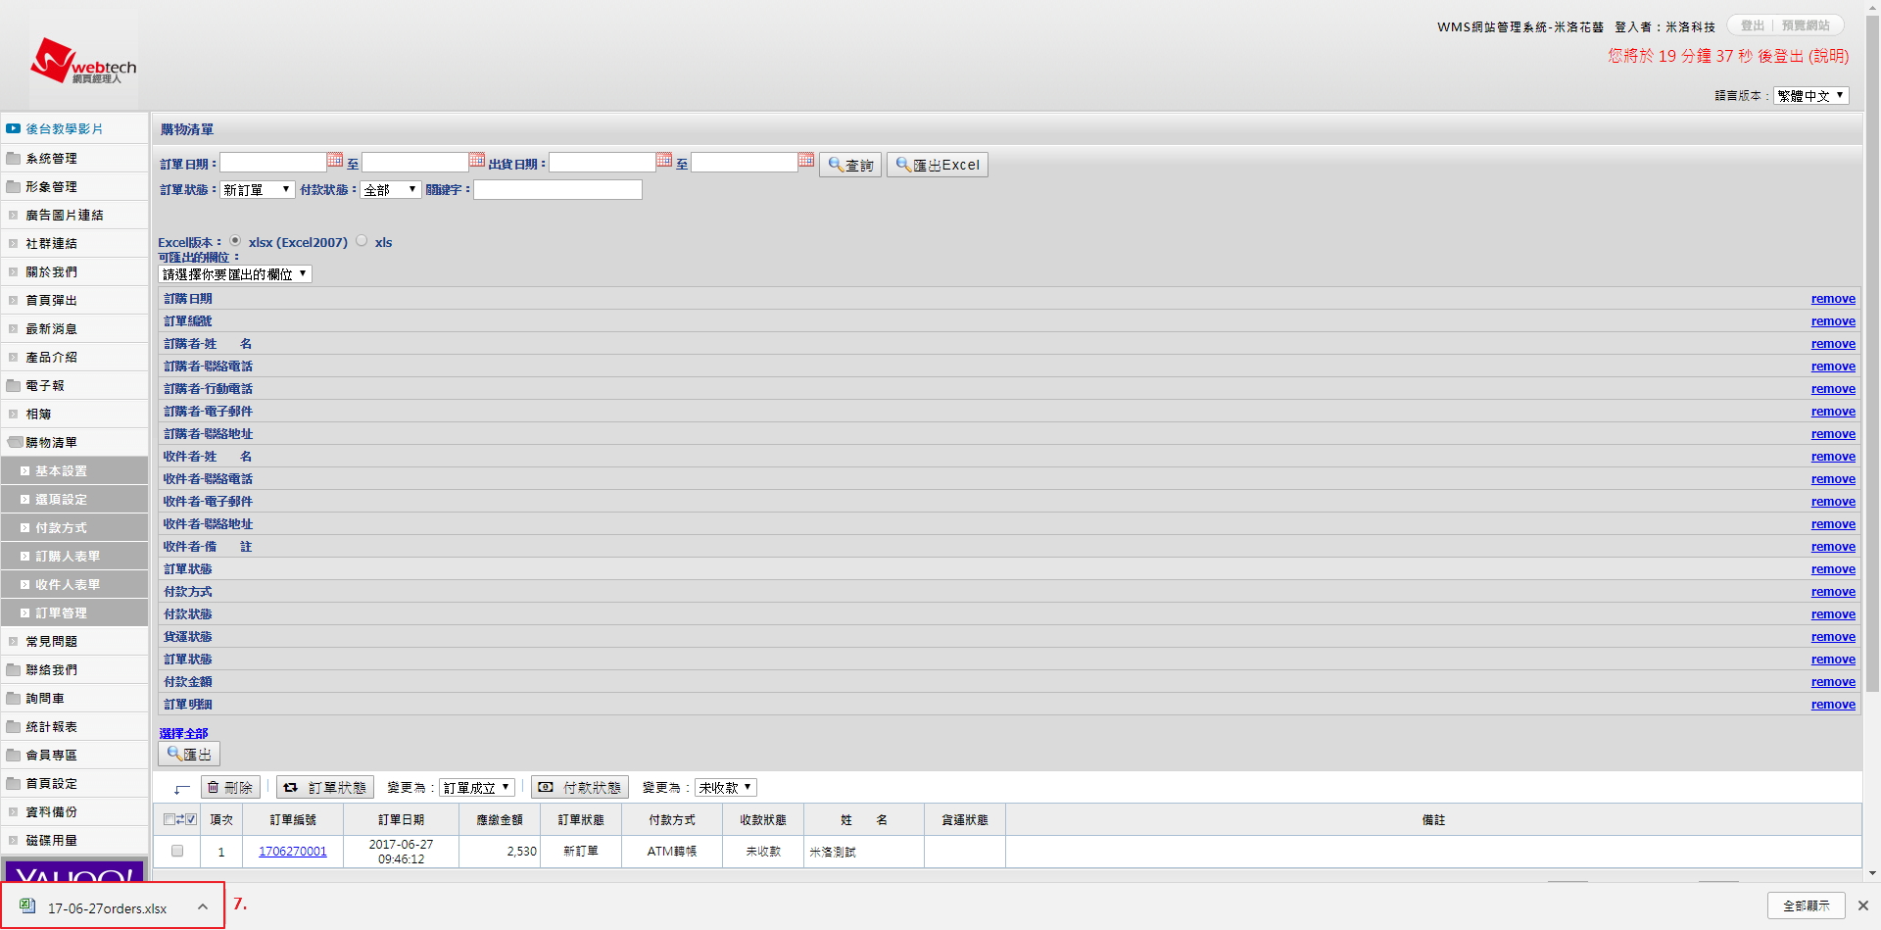
Task: Click the 系統管理 folder icon
Action: [14, 158]
